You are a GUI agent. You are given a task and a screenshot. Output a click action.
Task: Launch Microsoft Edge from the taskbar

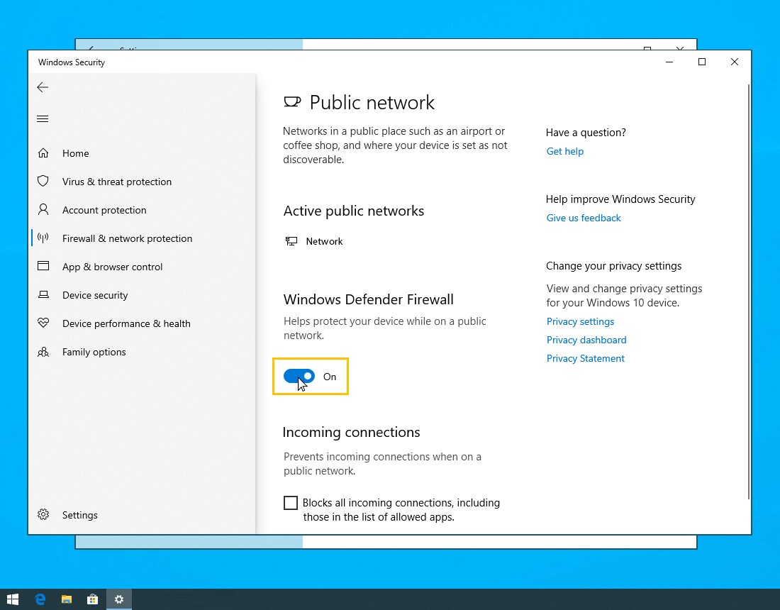point(40,599)
